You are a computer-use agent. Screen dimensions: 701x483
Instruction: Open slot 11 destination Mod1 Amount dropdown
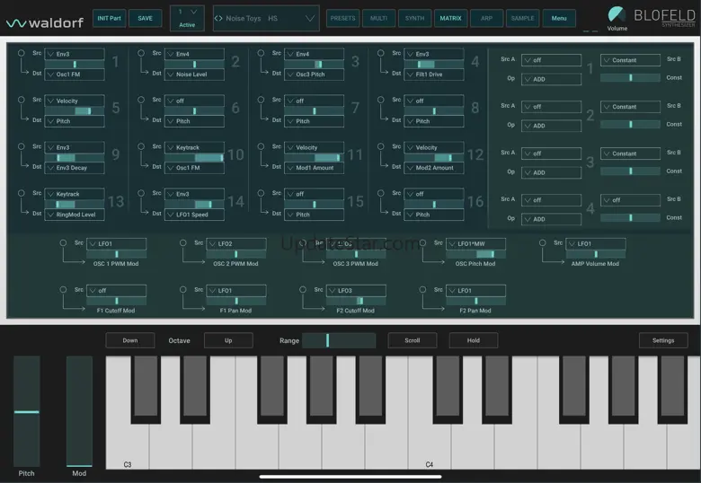click(x=315, y=168)
